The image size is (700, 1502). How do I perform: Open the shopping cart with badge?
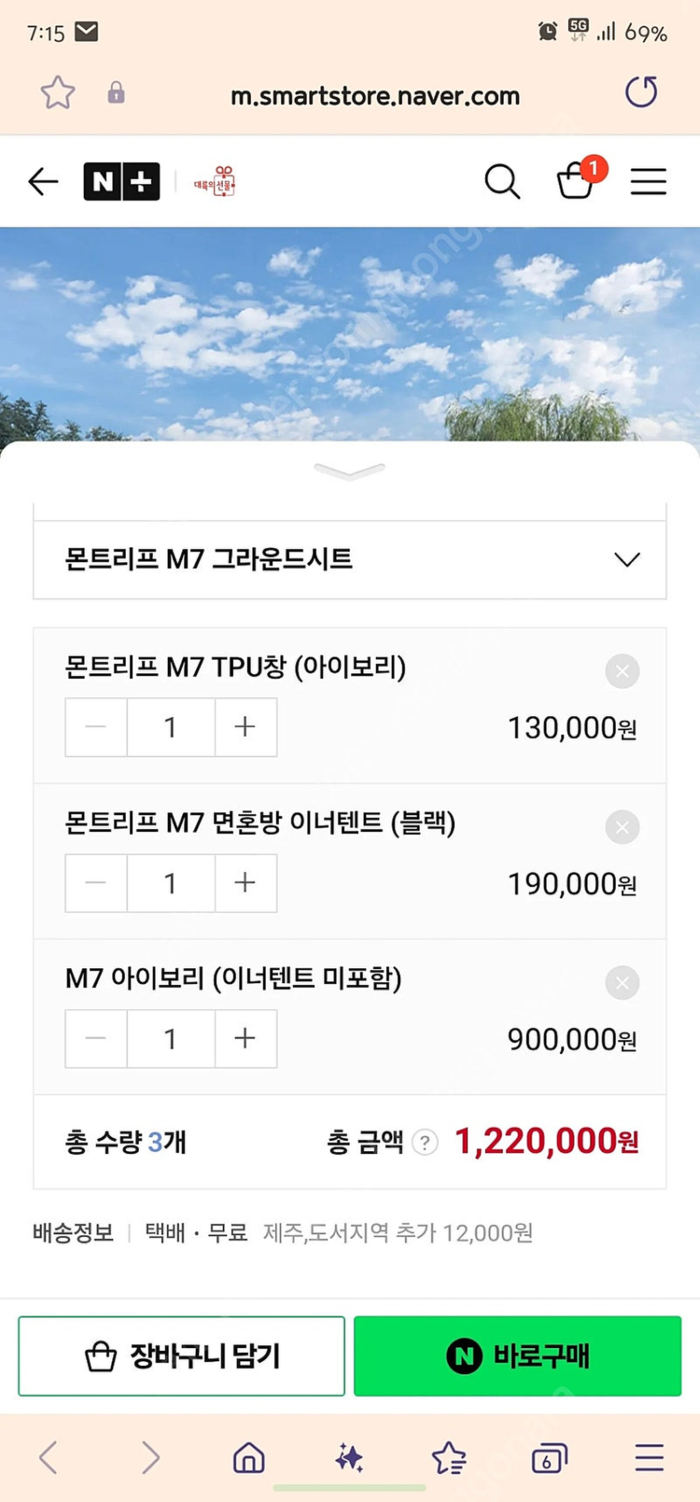(x=576, y=180)
